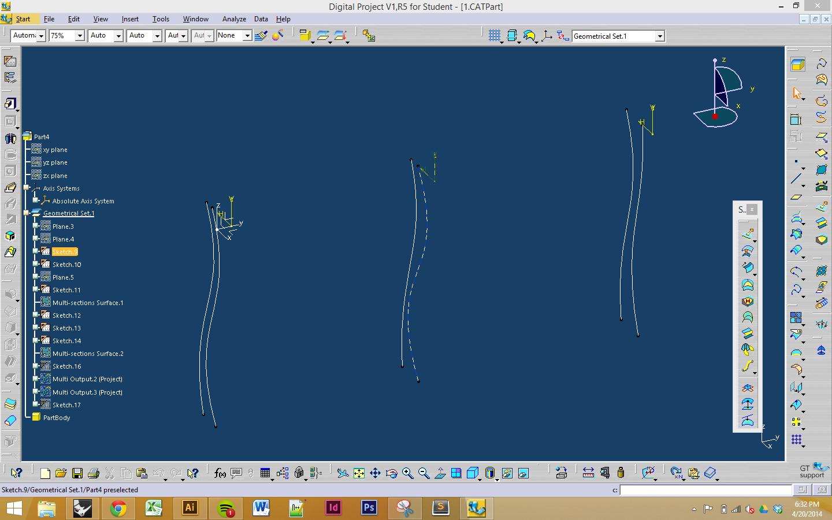Create a new document from the bottom toolbar
Image resolution: width=832 pixels, height=520 pixels.
[45, 473]
